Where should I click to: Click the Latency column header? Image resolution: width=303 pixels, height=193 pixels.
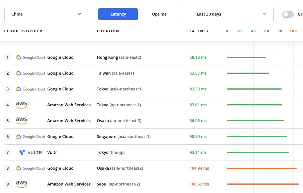pyautogui.click(x=199, y=31)
